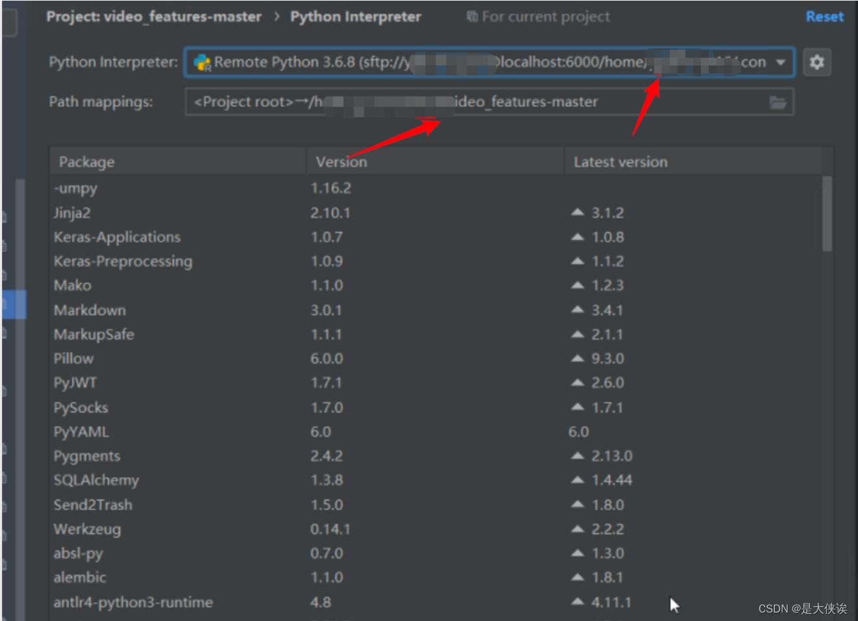Expand the Python Interpreter dropdown arrow
858x621 pixels.
[780, 62]
